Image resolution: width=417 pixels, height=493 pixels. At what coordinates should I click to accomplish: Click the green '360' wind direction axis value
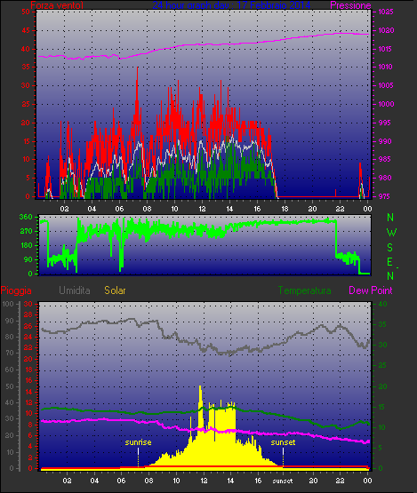pos(26,217)
